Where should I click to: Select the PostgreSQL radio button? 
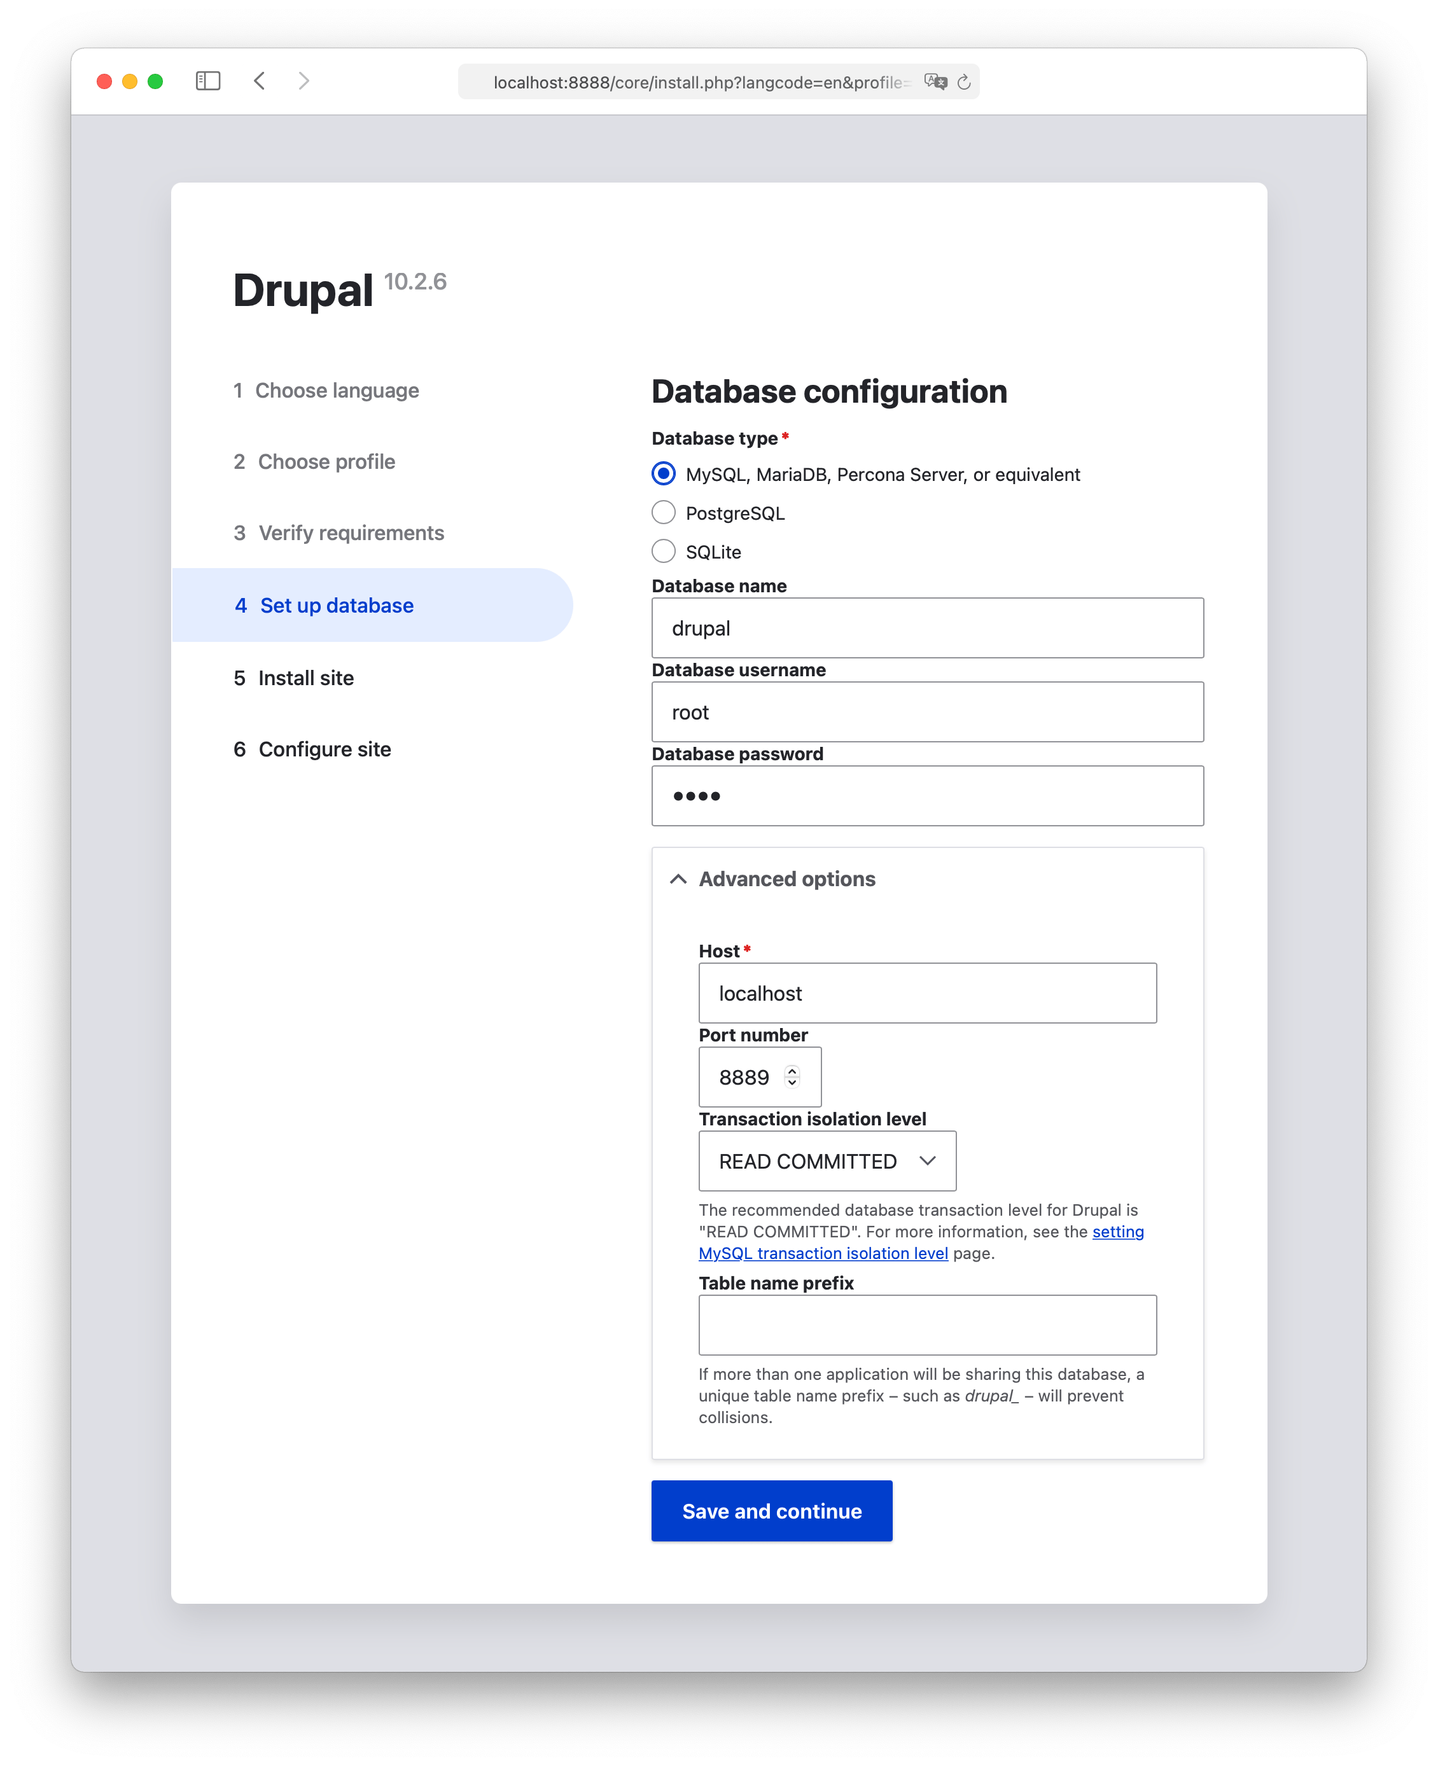[664, 513]
